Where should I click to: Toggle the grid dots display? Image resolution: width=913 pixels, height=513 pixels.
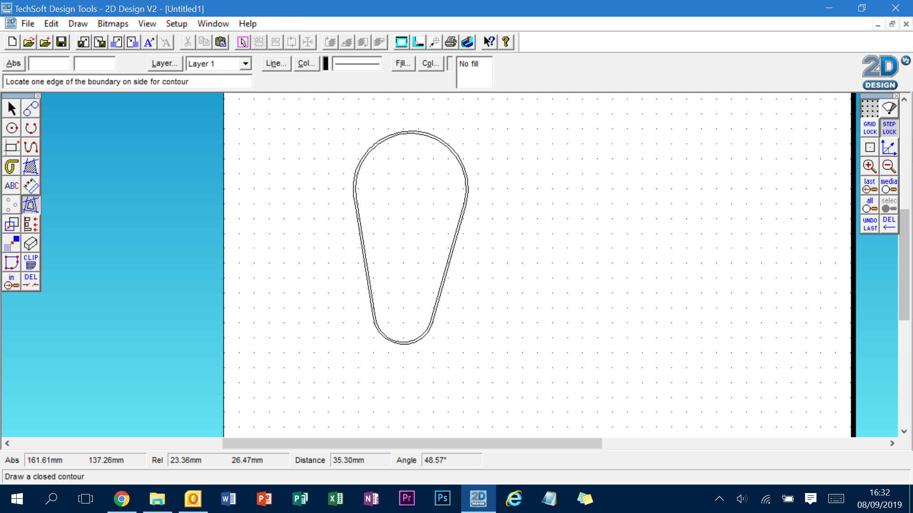pyautogui.click(x=870, y=108)
